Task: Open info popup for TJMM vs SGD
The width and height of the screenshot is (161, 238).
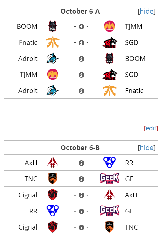Action: point(81,75)
